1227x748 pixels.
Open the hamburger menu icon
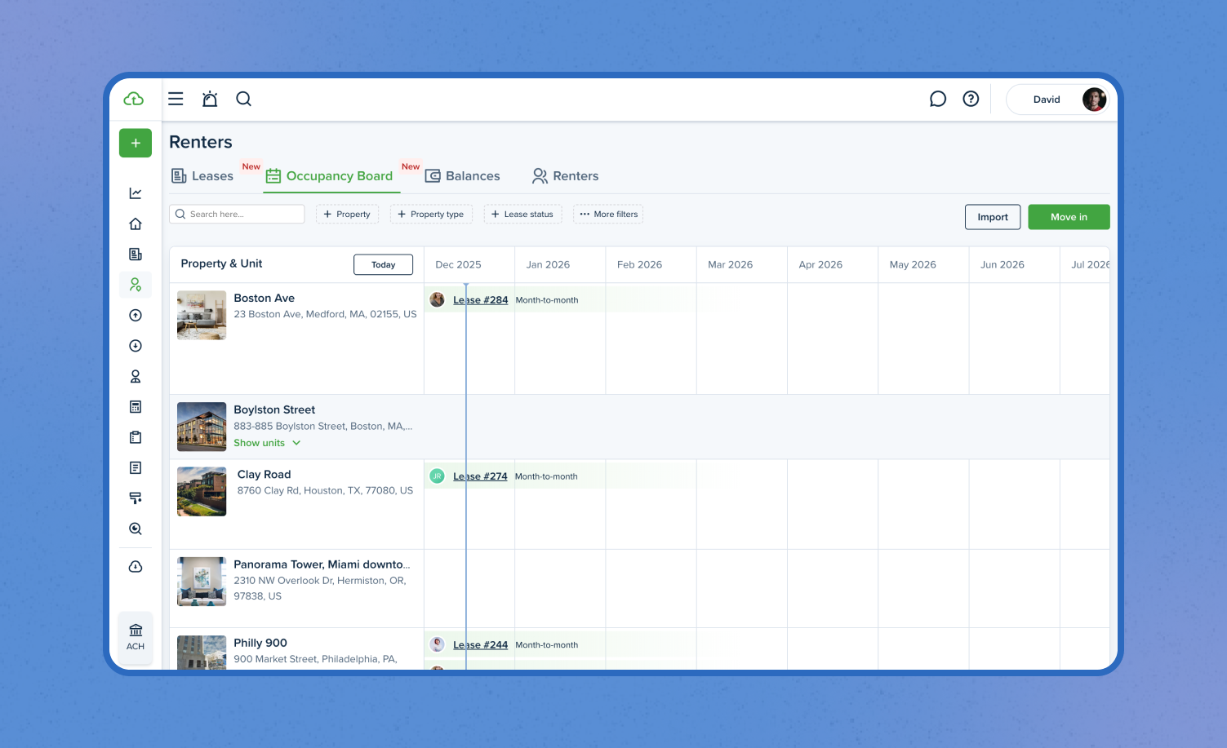176,99
